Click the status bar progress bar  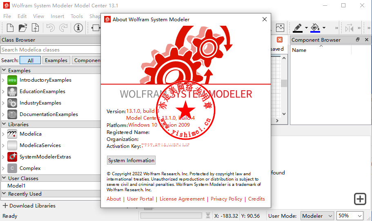coord(171,216)
